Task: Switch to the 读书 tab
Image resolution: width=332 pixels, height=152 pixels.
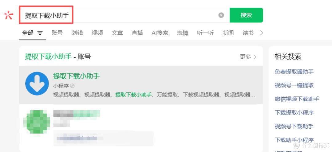Action: (248, 33)
